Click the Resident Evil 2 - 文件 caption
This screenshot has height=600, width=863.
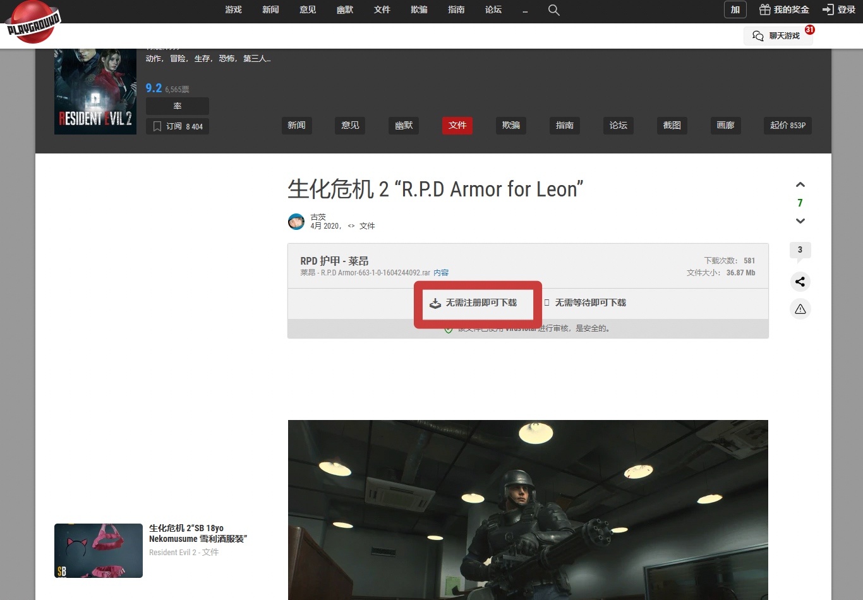[184, 553]
